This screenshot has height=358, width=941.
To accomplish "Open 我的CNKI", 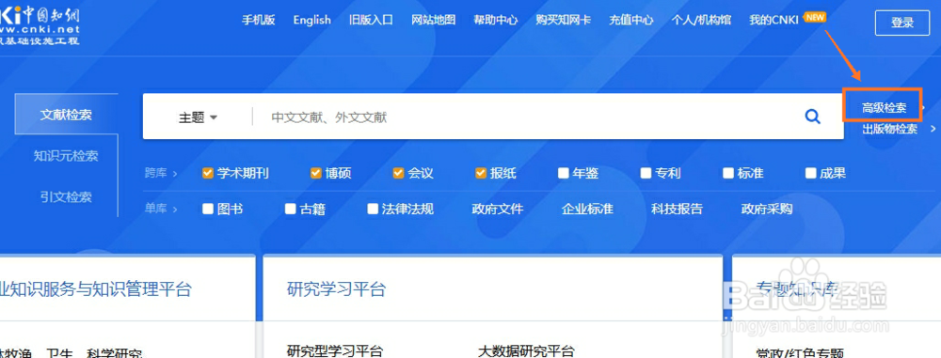I will 774,20.
